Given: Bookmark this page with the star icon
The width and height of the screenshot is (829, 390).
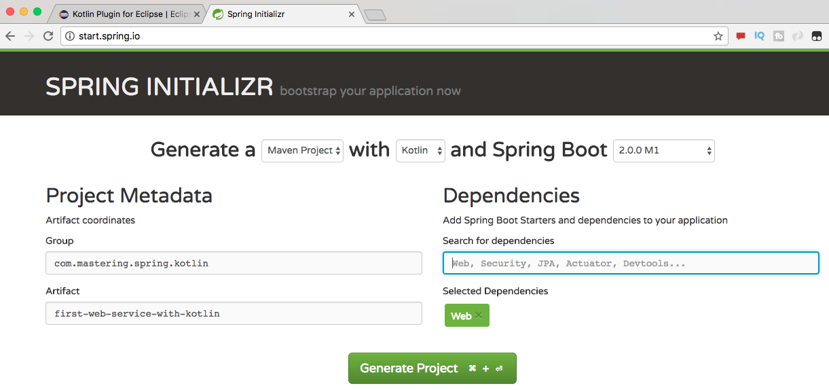Looking at the screenshot, I should tap(718, 36).
